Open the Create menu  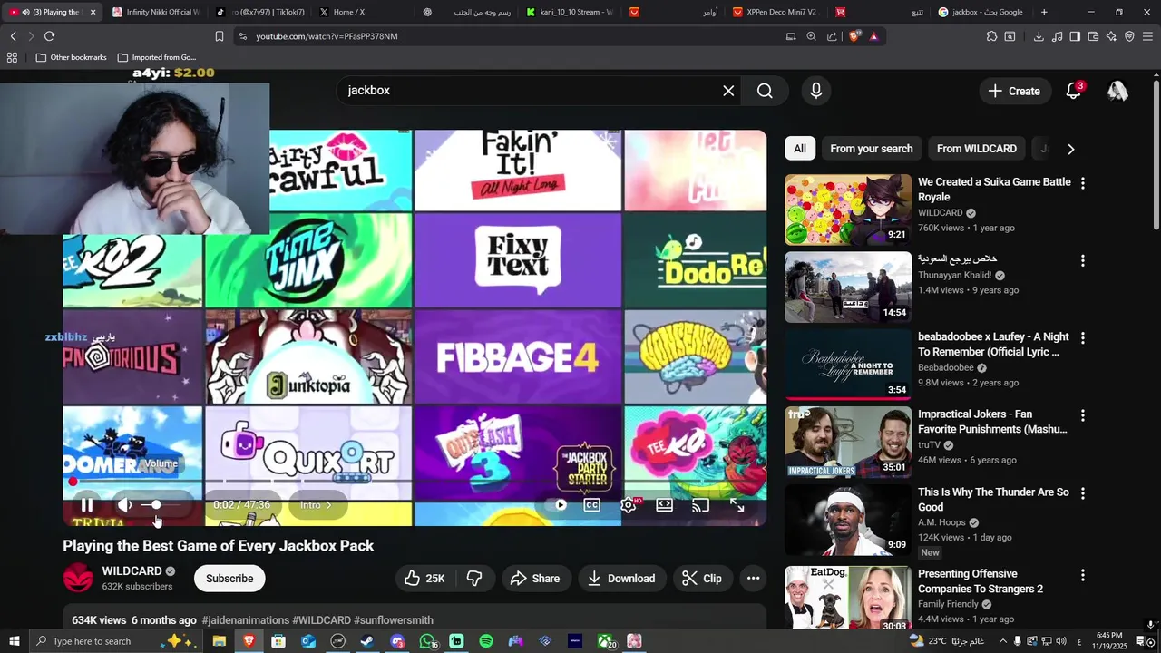click(x=1014, y=91)
